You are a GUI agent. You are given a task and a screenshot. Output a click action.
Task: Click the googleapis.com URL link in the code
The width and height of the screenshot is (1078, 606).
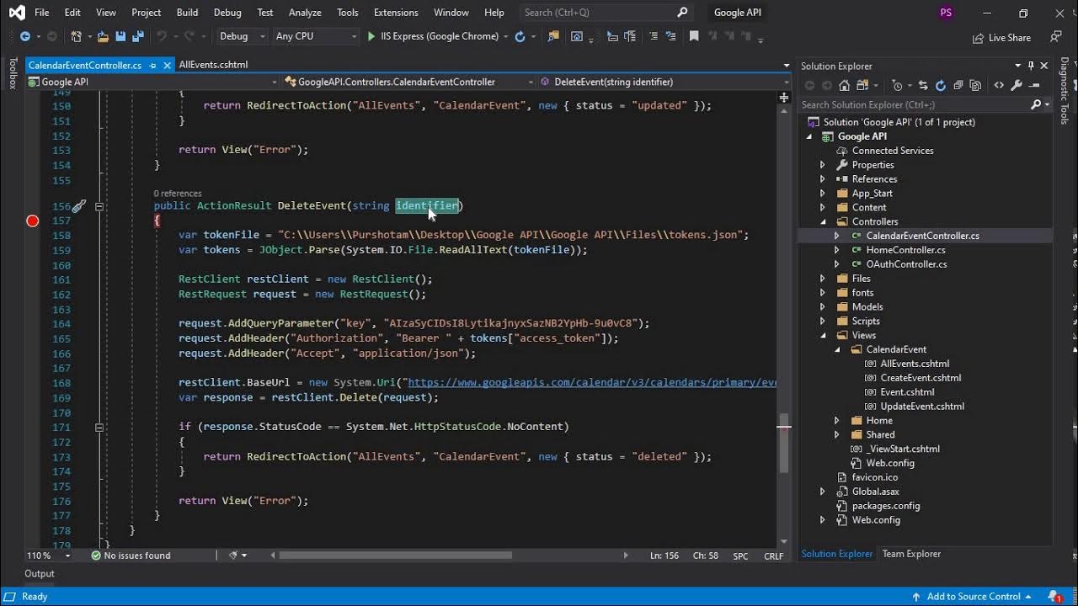(x=592, y=383)
